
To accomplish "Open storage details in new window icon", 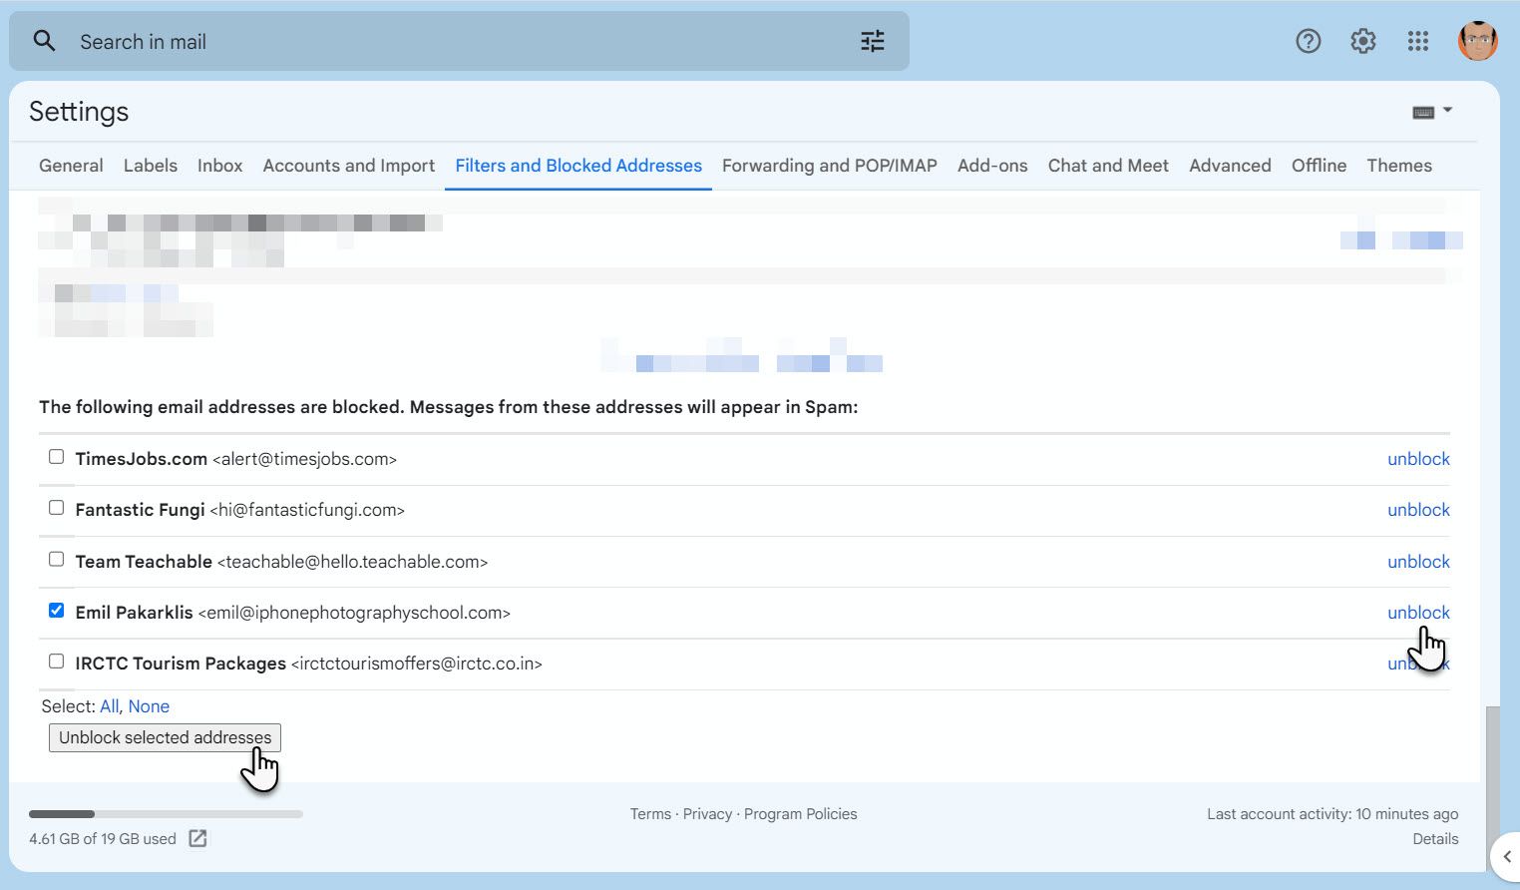I will 197,838.
